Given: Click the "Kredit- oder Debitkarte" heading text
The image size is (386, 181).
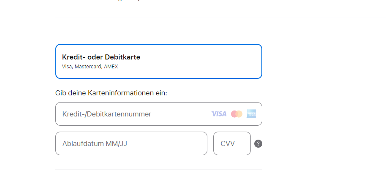Looking at the screenshot, I should [101, 57].
